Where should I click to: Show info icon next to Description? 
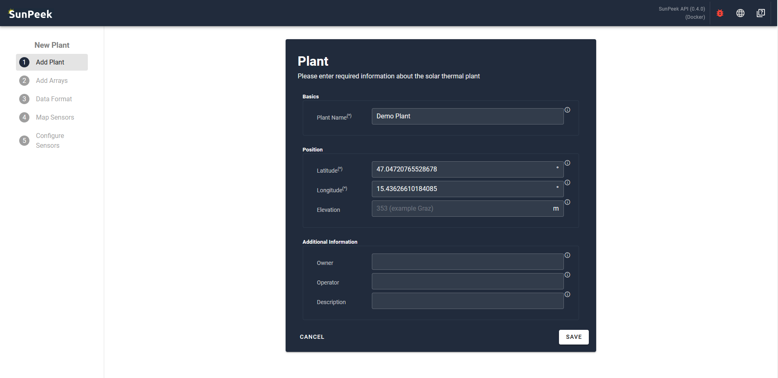click(x=567, y=294)
